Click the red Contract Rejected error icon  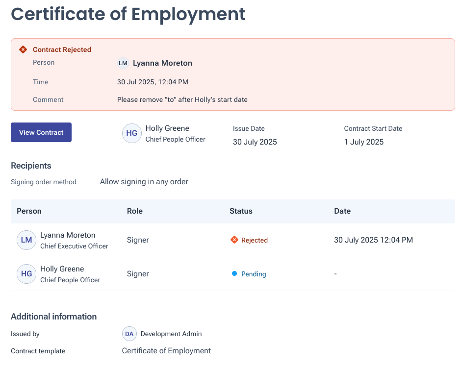pyautogui.click(x=23, y=49)
